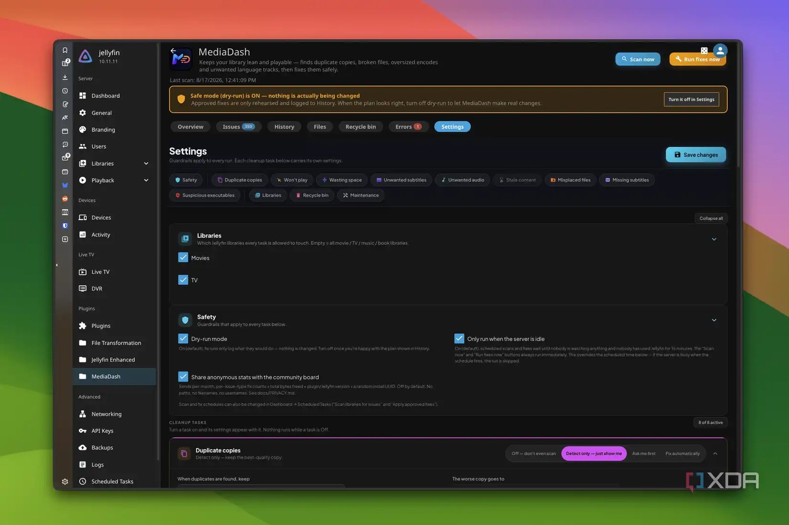Click the Run fixes now button

click(697, 59)
